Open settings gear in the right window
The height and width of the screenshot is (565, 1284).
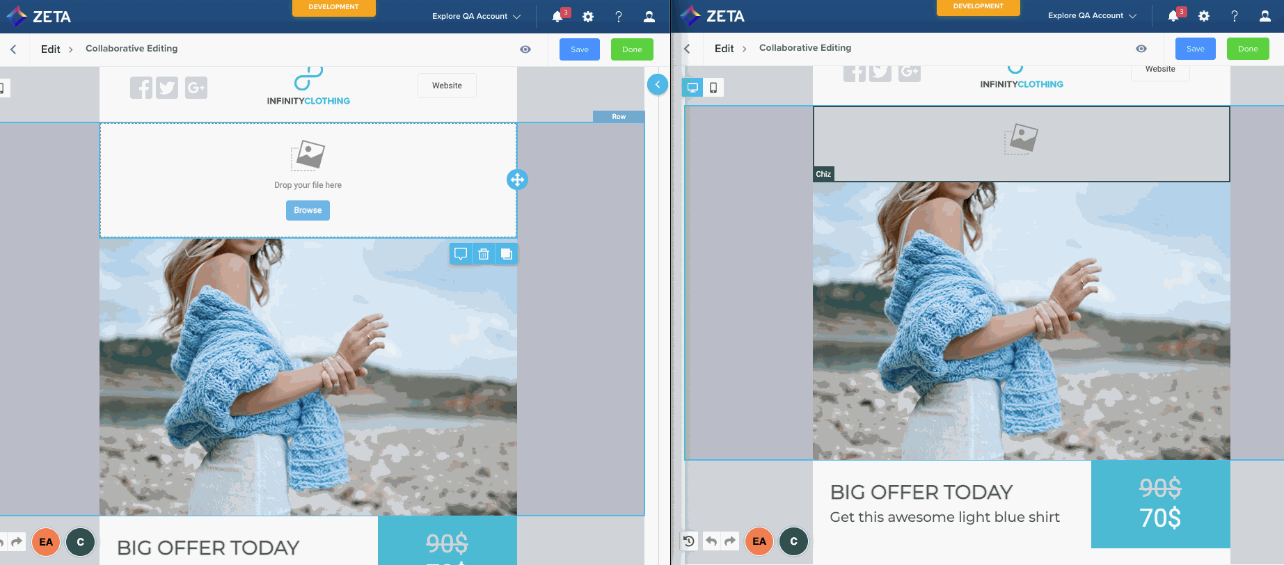point(1204,16)
